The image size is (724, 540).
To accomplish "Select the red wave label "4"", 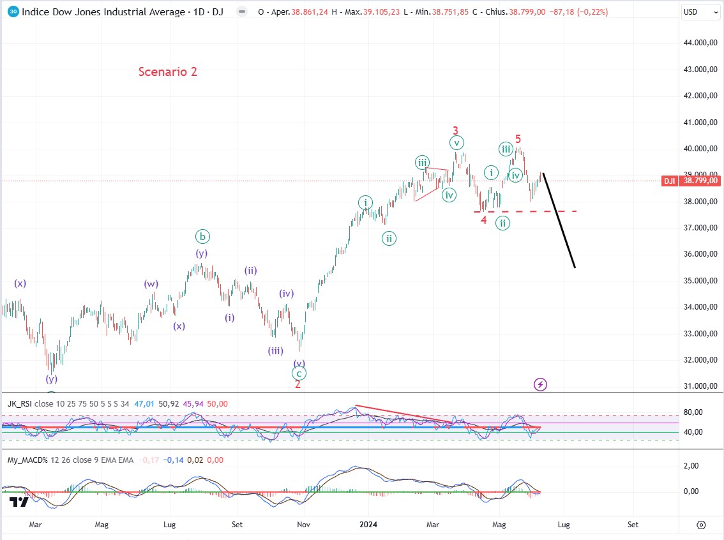I will pyautogui.click(x=483, y=220).
